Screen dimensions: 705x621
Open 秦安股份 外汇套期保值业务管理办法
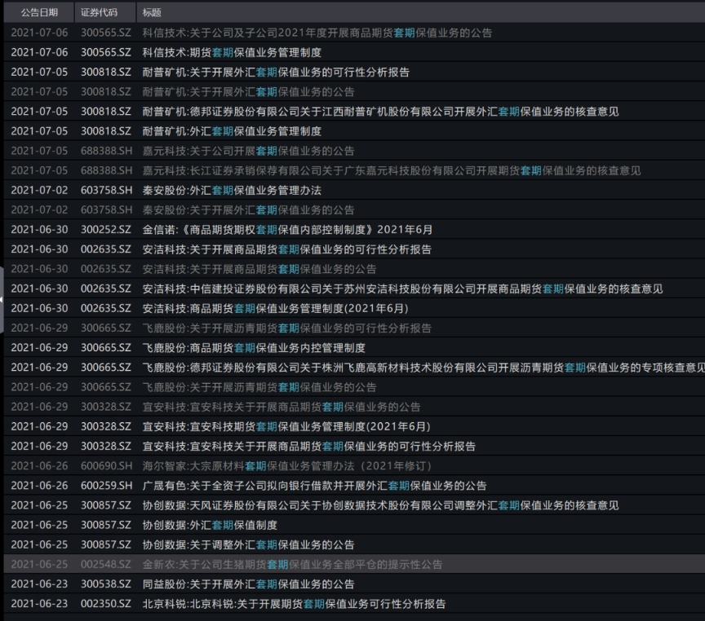pos(232,190)
